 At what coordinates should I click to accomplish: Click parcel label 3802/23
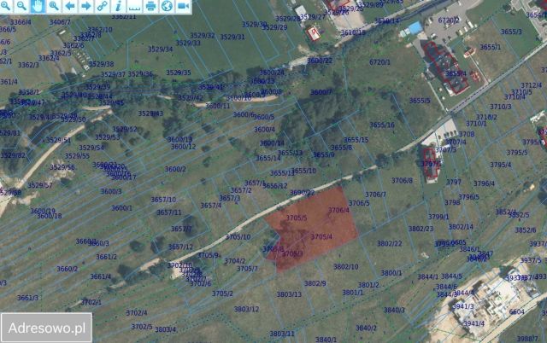coord(421,229)
